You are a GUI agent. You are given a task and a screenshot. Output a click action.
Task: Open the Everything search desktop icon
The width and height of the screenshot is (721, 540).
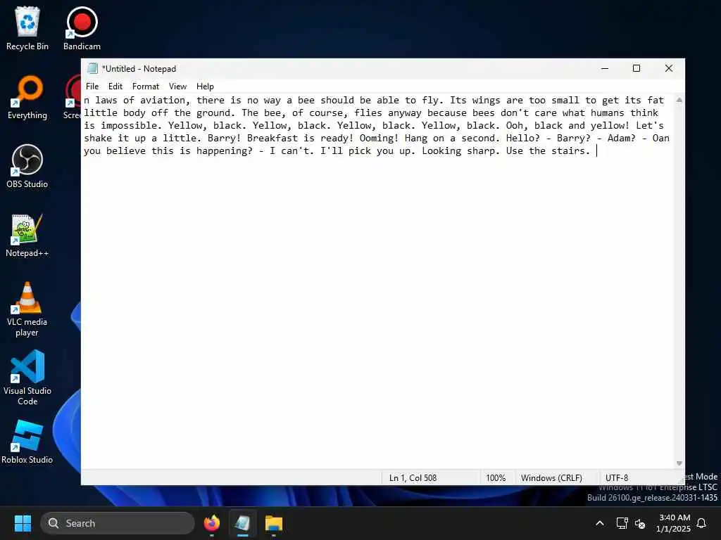[27, 97]
